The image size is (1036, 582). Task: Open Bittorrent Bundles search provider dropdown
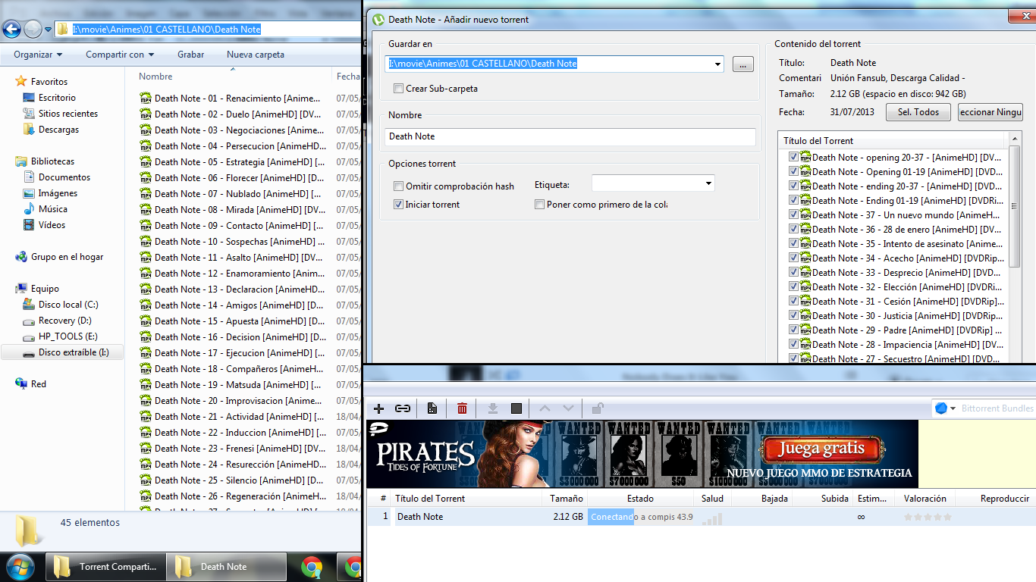tap(953, 408)
